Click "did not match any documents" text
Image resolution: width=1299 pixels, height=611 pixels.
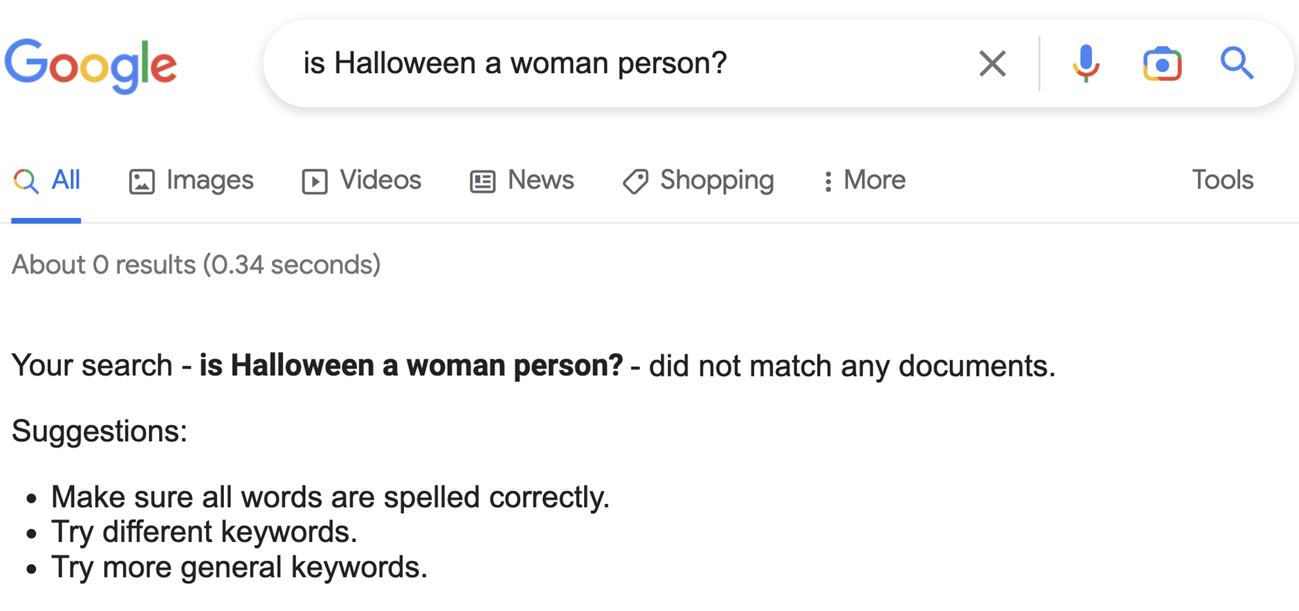tap(851, 366)
